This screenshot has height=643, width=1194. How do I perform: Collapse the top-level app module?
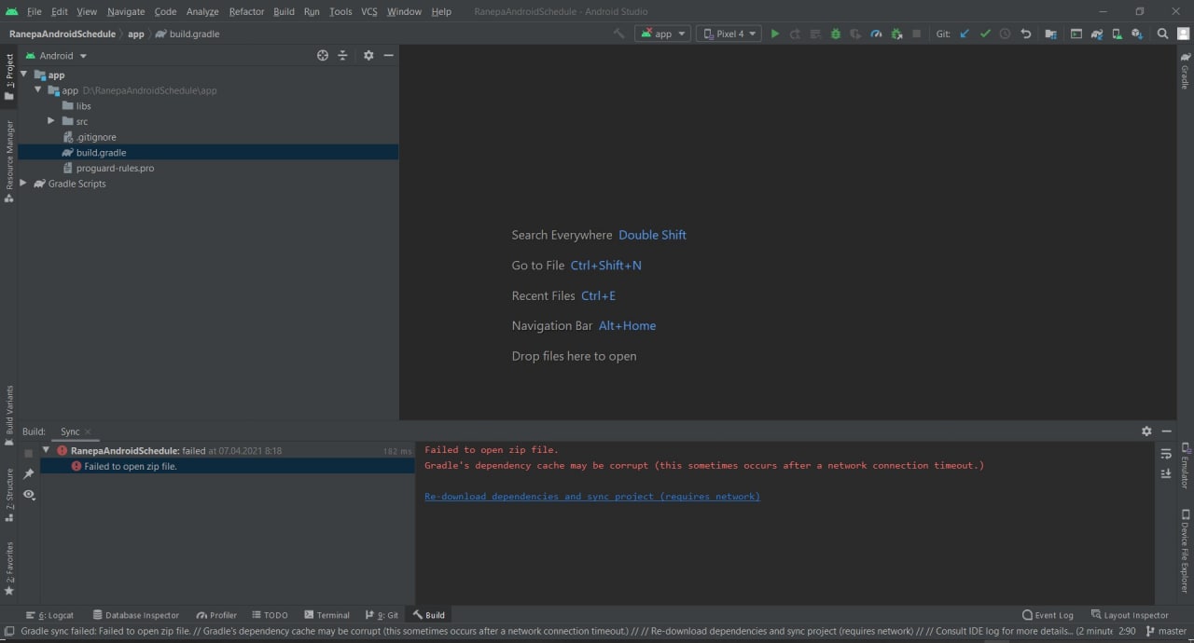(x=23, y=75)
